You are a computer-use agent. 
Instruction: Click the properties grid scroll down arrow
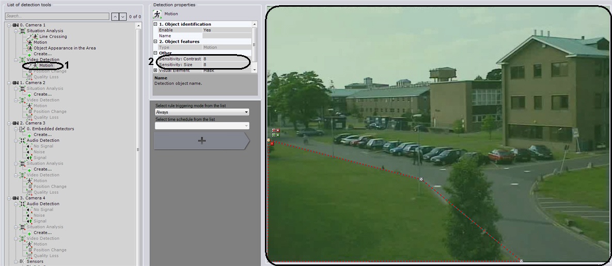[x=255, y=70]
